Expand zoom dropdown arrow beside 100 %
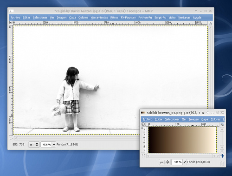The image size is (232, 176). tap(185, 162)
